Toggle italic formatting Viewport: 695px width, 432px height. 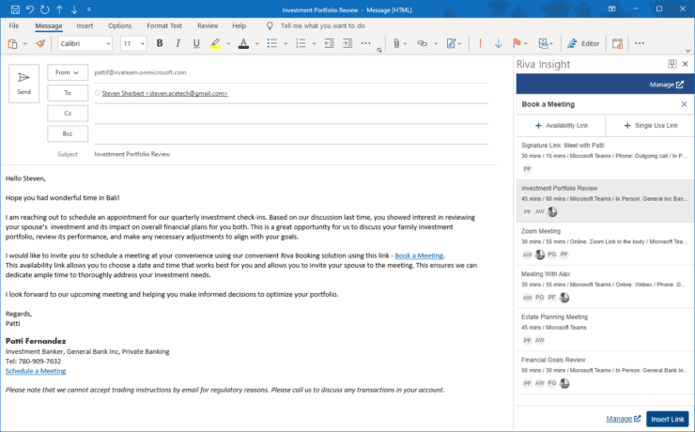click(178, 43)
